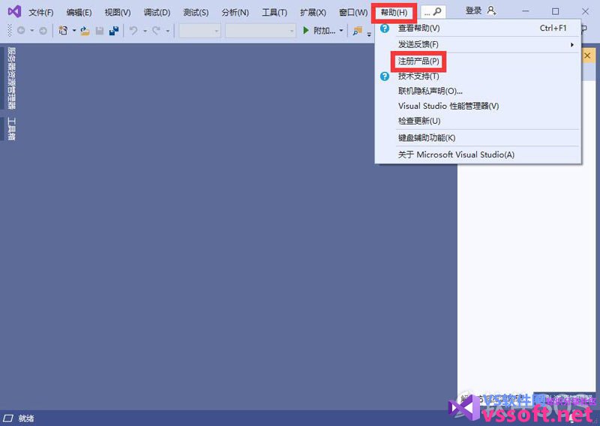Choose 检查更新(U) menu entry
The image size is (600, 426).
419,121
